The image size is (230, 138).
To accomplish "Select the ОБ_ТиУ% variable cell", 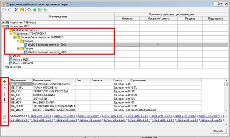I will coord(21,87).
